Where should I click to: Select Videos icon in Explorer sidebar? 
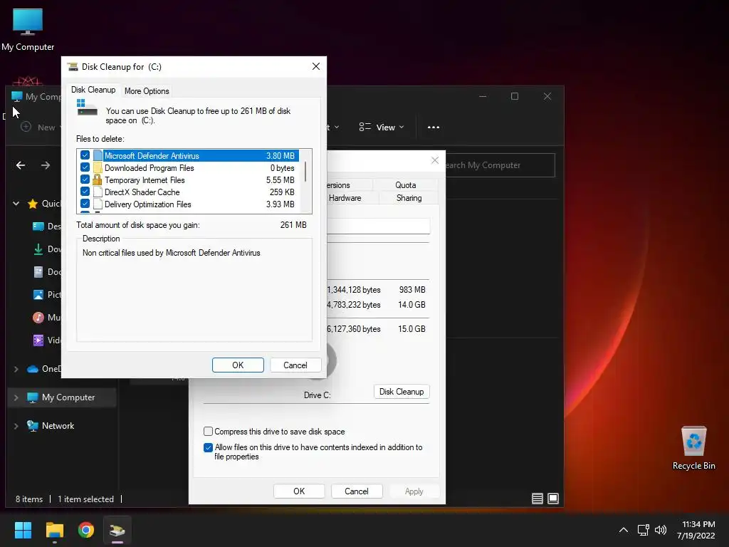point(38,340)
